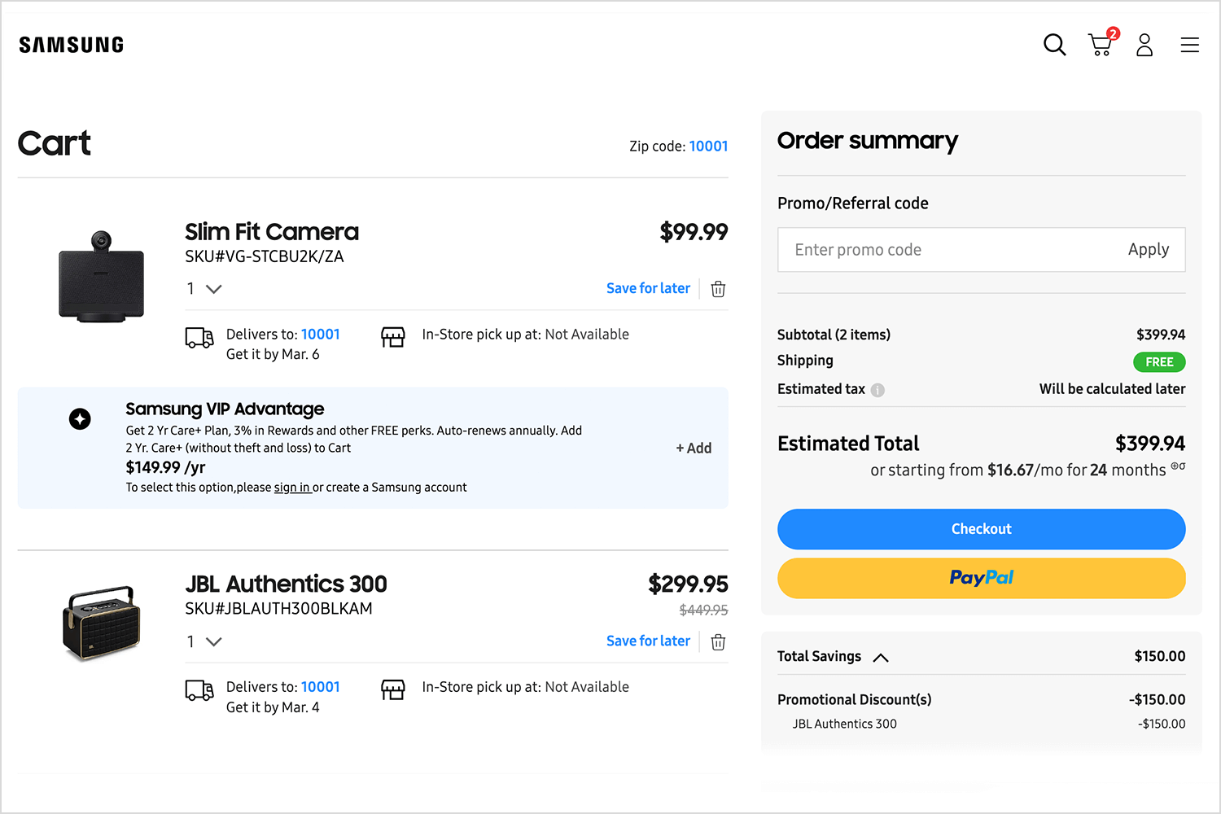Click the sign in link
This screenshot has width=1221, height=814.
(x=292, y=488)
